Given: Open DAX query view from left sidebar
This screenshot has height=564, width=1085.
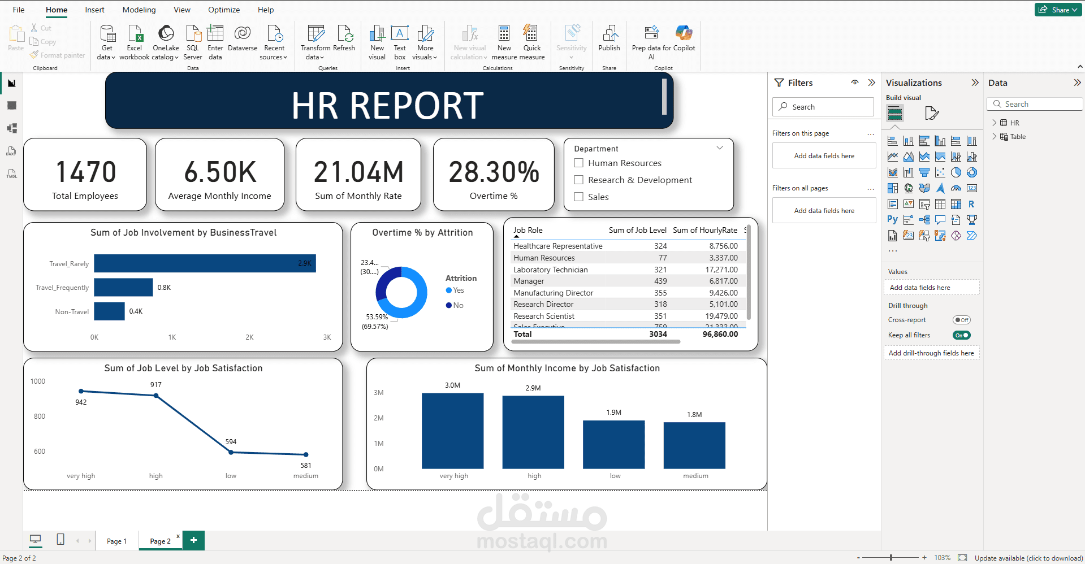Looking at the screenshot, I should 11,151.
